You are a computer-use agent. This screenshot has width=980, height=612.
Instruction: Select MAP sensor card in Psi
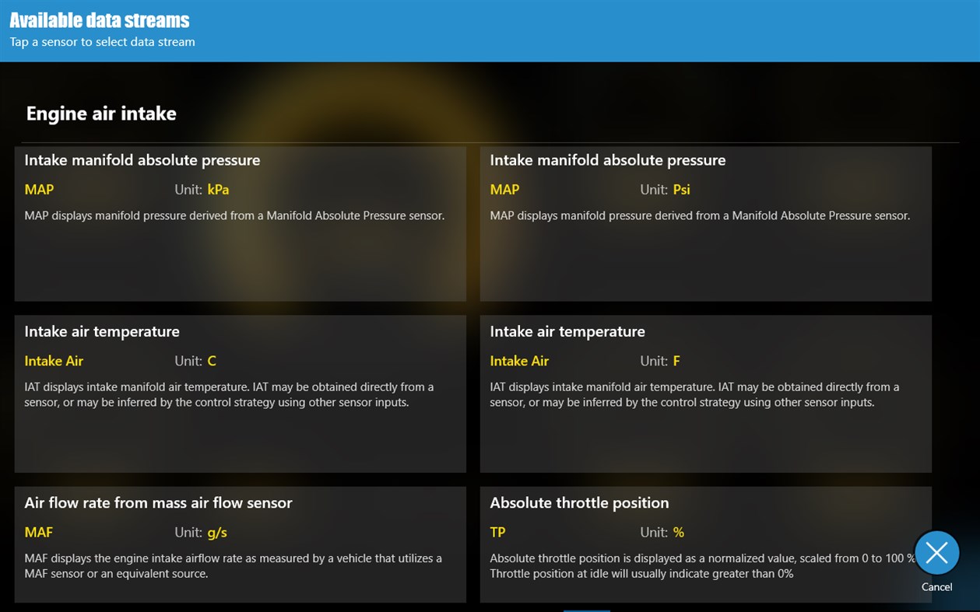705,224
